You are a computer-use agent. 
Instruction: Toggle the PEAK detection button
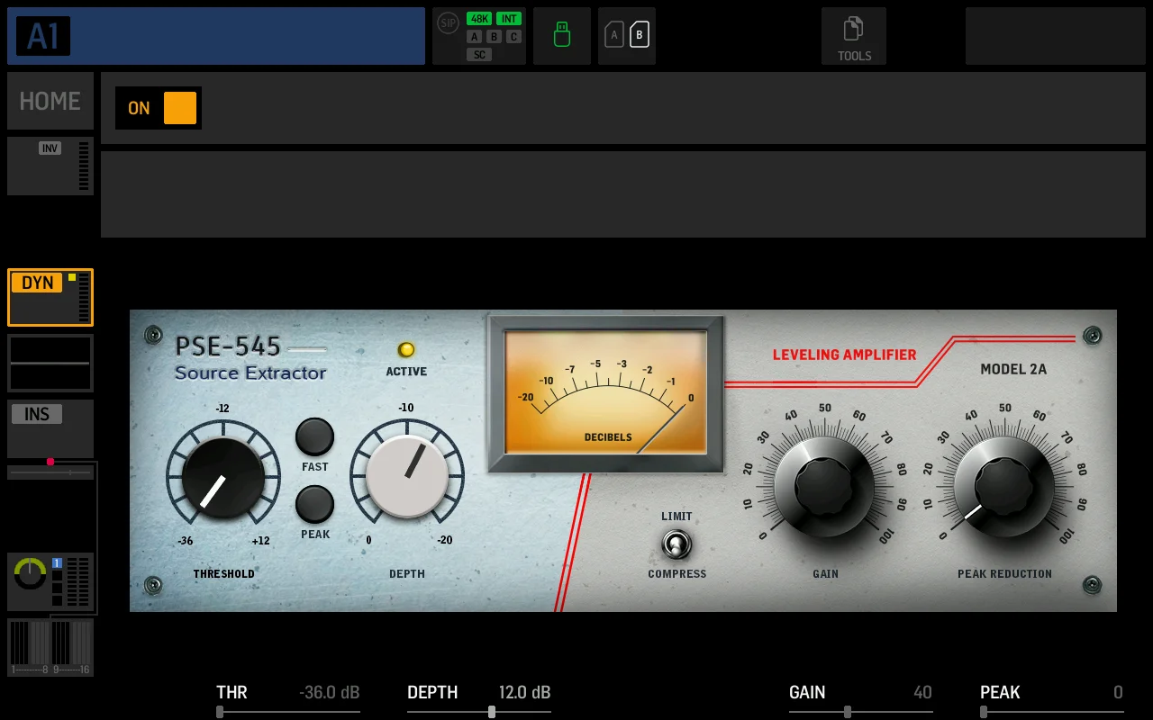314,505
